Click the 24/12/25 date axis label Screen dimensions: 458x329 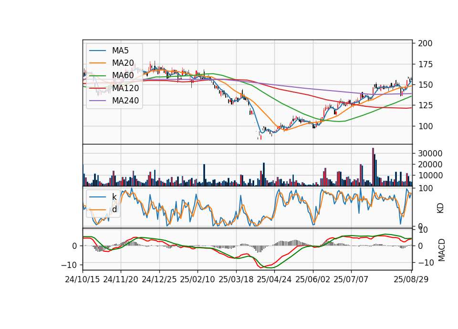click(159, 279)
